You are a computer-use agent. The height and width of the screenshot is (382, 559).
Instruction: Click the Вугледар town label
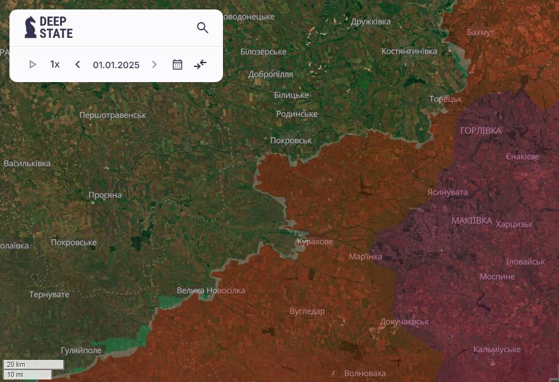(x=307, y=311)
